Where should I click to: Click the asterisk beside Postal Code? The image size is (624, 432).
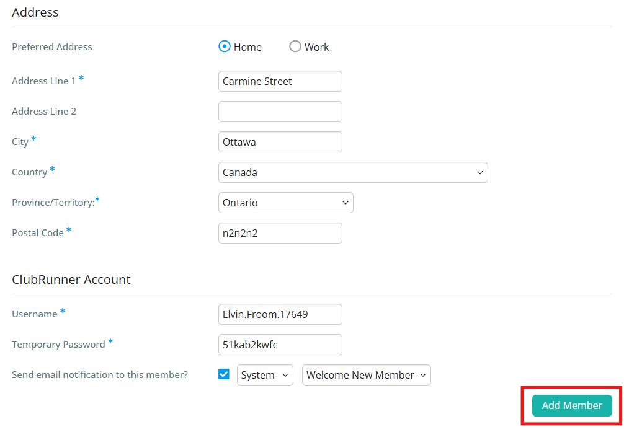pos(68,229)
